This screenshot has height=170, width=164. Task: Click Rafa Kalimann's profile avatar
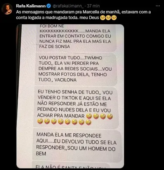(7, 9)
